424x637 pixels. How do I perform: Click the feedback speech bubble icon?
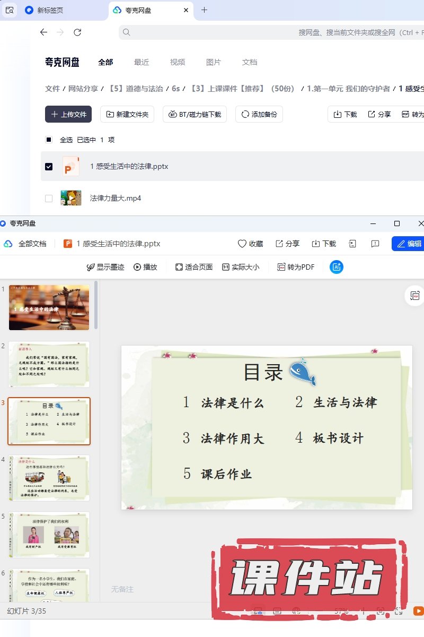coord(375,244)
